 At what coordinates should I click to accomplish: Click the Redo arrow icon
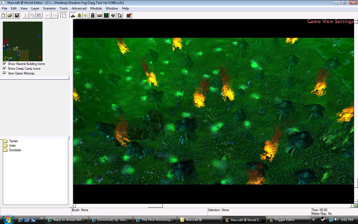point(55,15)
